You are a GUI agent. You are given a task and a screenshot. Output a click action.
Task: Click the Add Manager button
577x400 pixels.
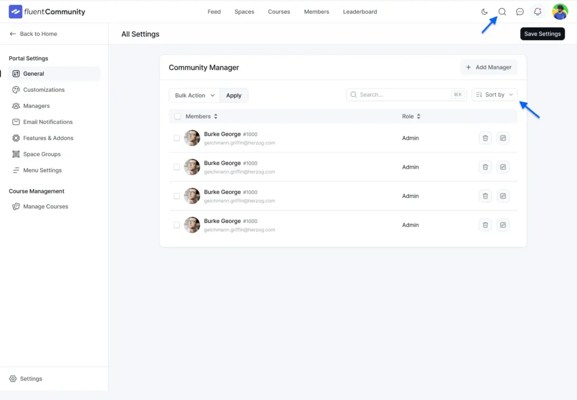point(489,67)
